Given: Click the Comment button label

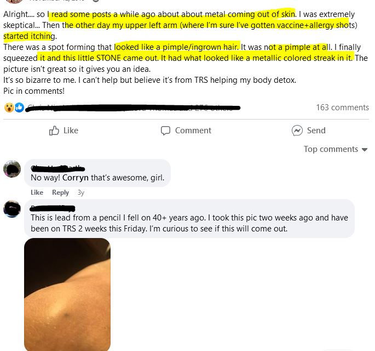Looking at the screenshot, I should 193,131.
